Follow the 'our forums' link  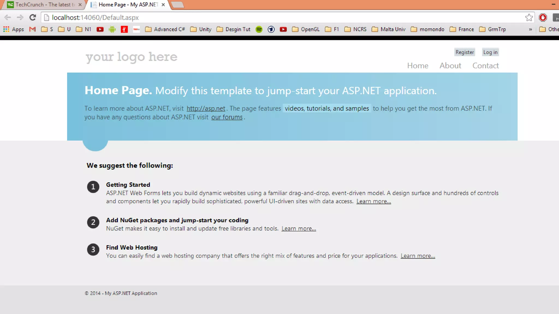[x=227, y=117]
